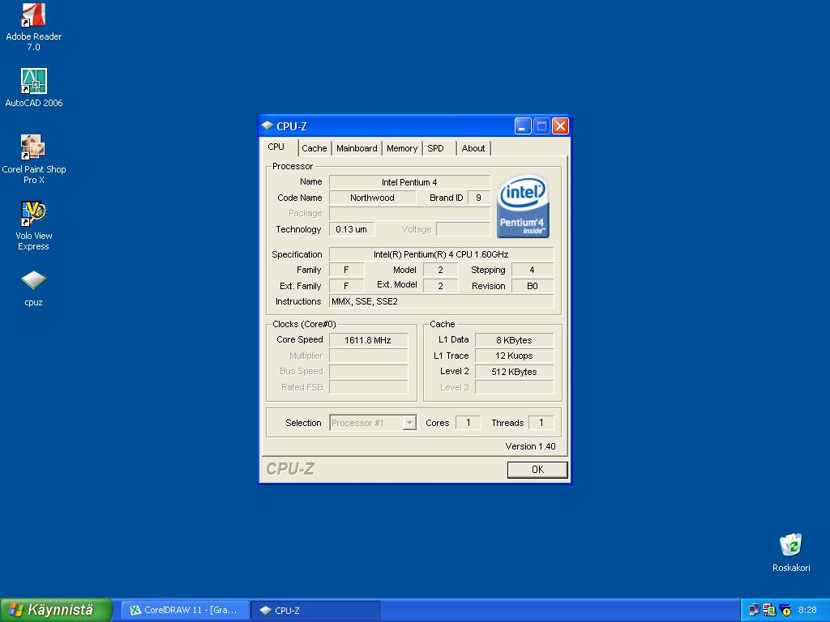Image resolution: width=830 pixels, height=622 pixels.
Task: Click the network computers tray icon
Action: [754, 610]
